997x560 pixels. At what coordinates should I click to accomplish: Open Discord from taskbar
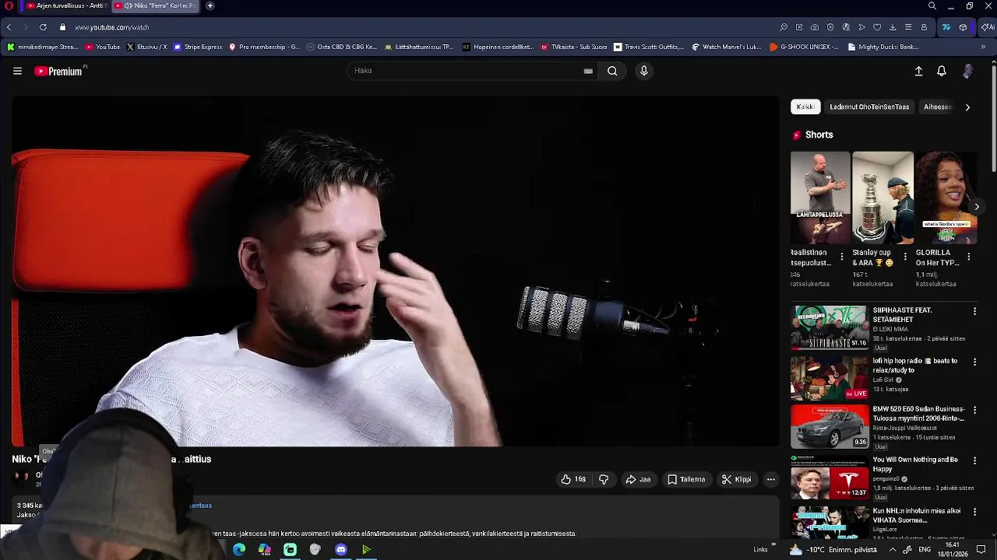pos(341,550)
